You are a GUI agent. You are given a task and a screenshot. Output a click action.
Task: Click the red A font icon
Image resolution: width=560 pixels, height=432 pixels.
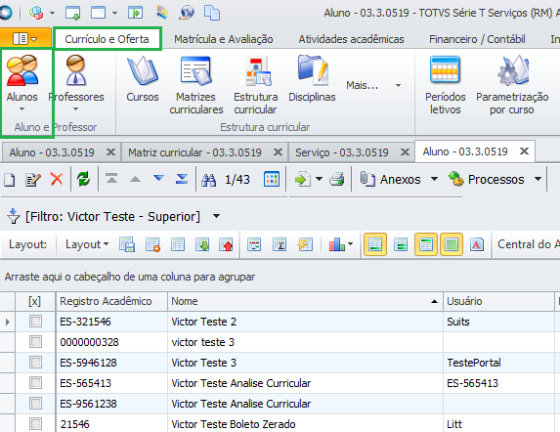click(477, 245)
